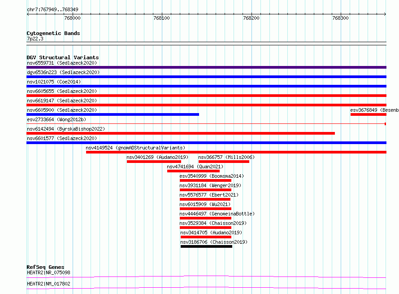The height and width of the screenshot is (294, 399).
Task: Click the red nsv6142494 variant bar
Action: (x=181, y=133)
